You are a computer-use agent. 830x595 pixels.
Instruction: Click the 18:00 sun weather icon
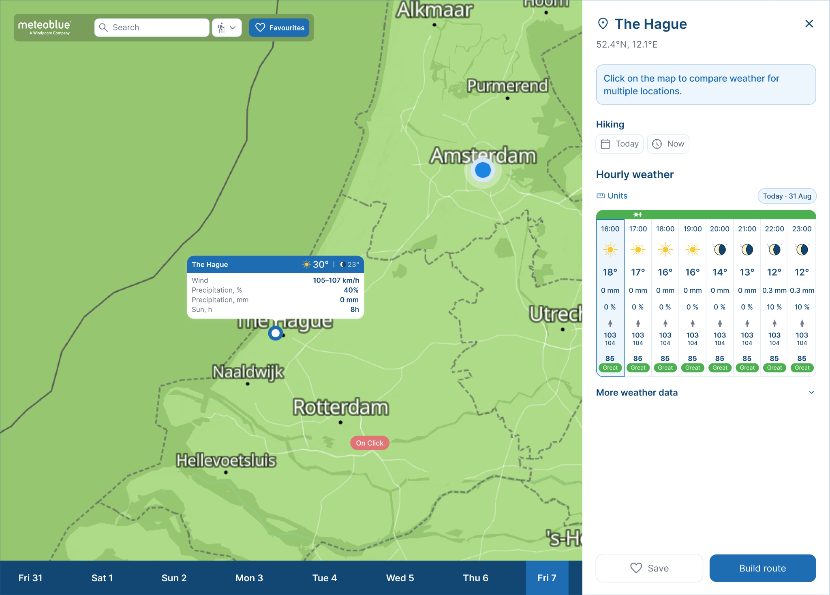pos(665,250)
